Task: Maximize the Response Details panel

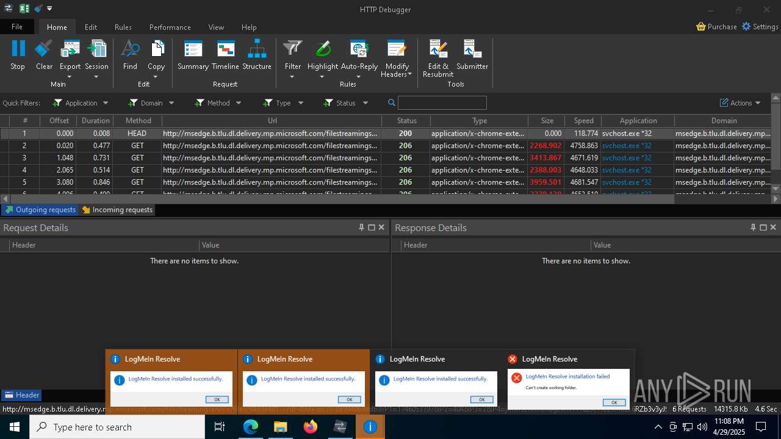Action: [763, 227]
